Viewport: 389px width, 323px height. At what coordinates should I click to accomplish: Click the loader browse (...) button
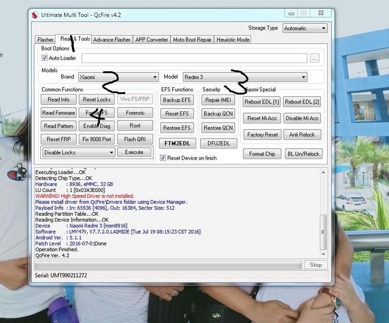(x=315, y=58)
